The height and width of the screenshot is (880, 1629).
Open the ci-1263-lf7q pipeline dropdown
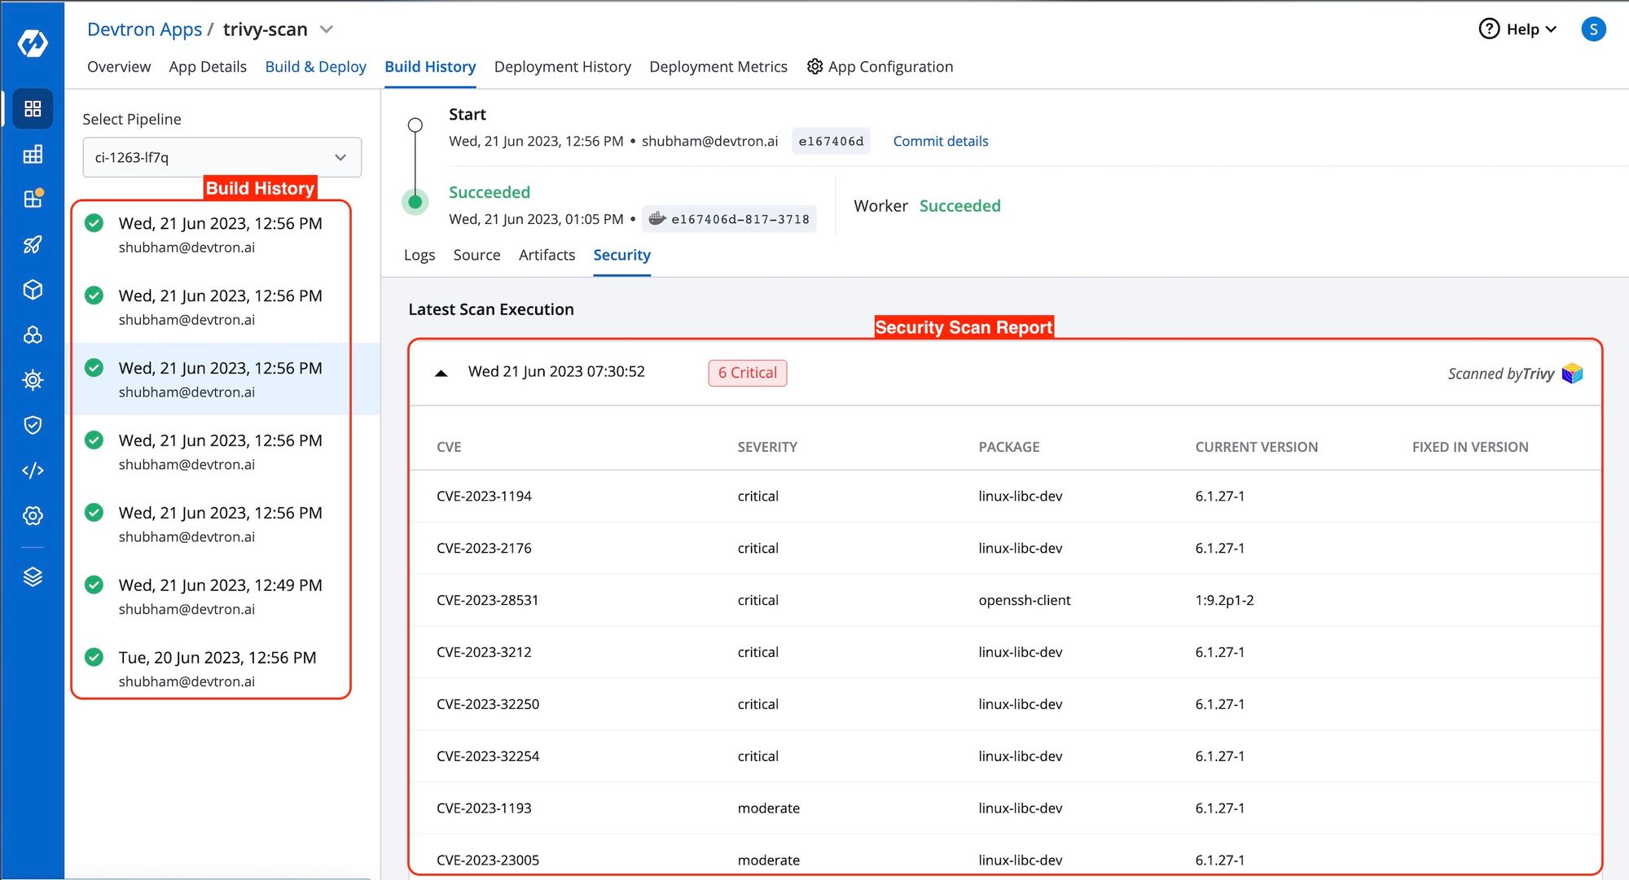tap(222, 157)
